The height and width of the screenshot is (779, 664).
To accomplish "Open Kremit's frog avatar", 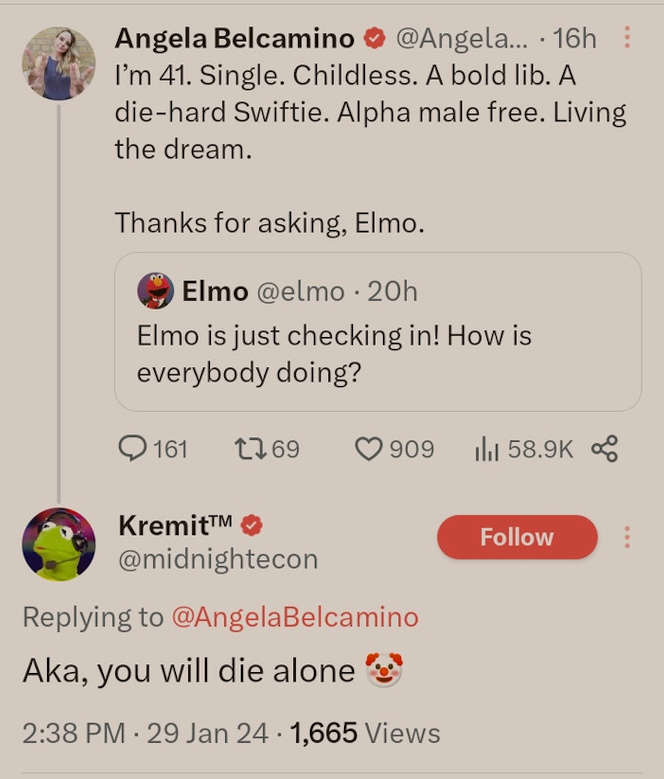I will coord(59,544).
